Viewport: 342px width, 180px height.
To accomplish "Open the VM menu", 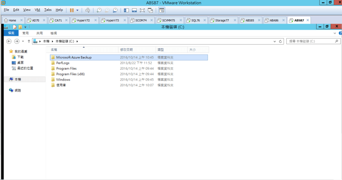I will pyautogui.click(x=37, y=10).
